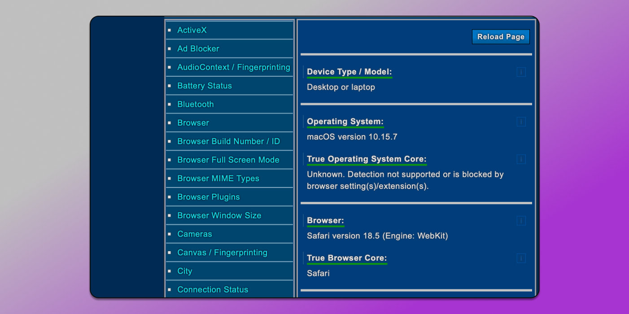Click the City link
This screenshot has height=314, width=629.
[x=185, y=271]
